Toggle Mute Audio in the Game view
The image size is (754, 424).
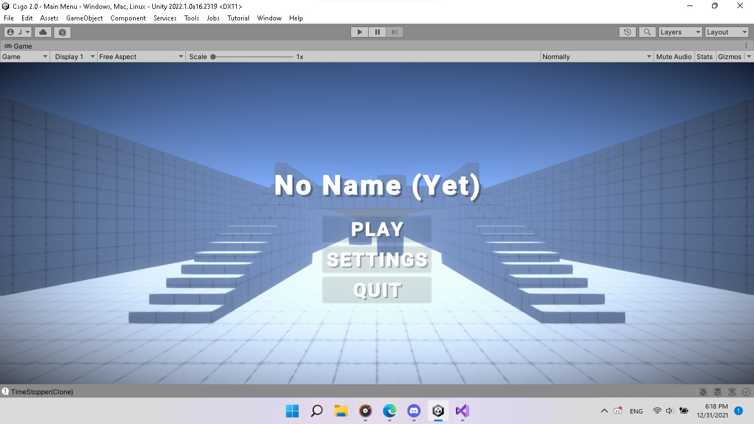point(673,56)
